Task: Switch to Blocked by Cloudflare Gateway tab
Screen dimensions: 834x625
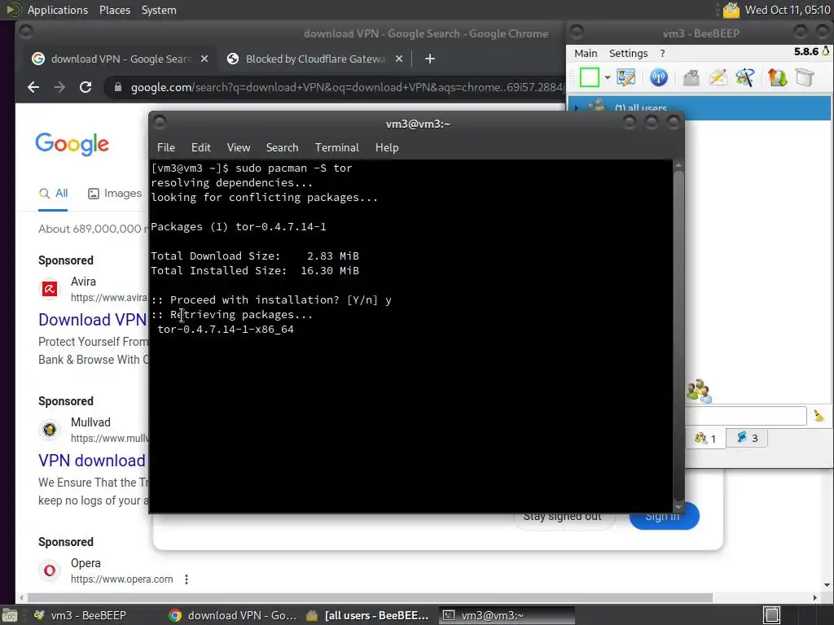Action: (x=315, y=59)
